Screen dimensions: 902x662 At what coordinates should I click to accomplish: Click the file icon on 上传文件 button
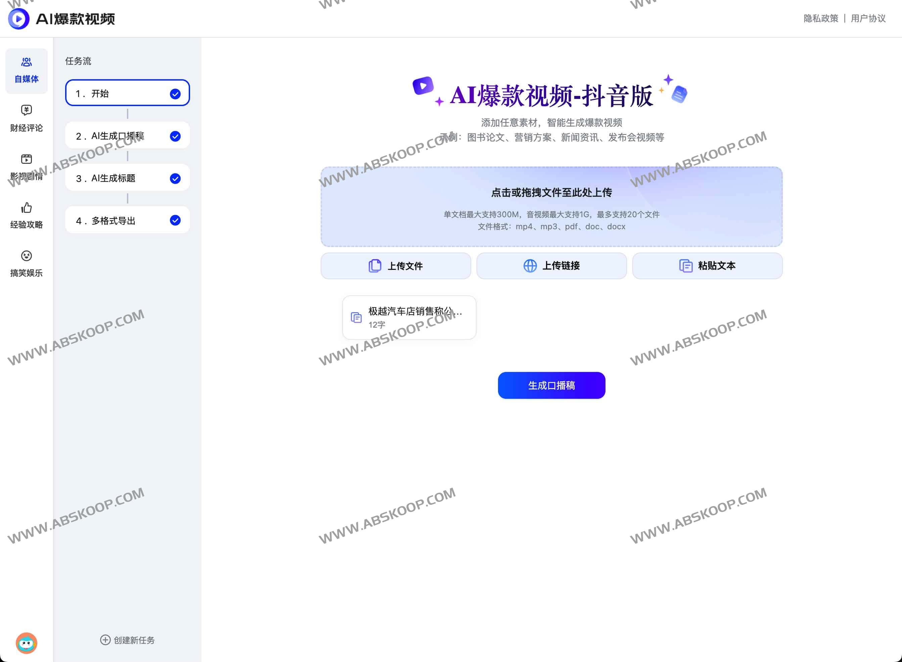(374, 266)
